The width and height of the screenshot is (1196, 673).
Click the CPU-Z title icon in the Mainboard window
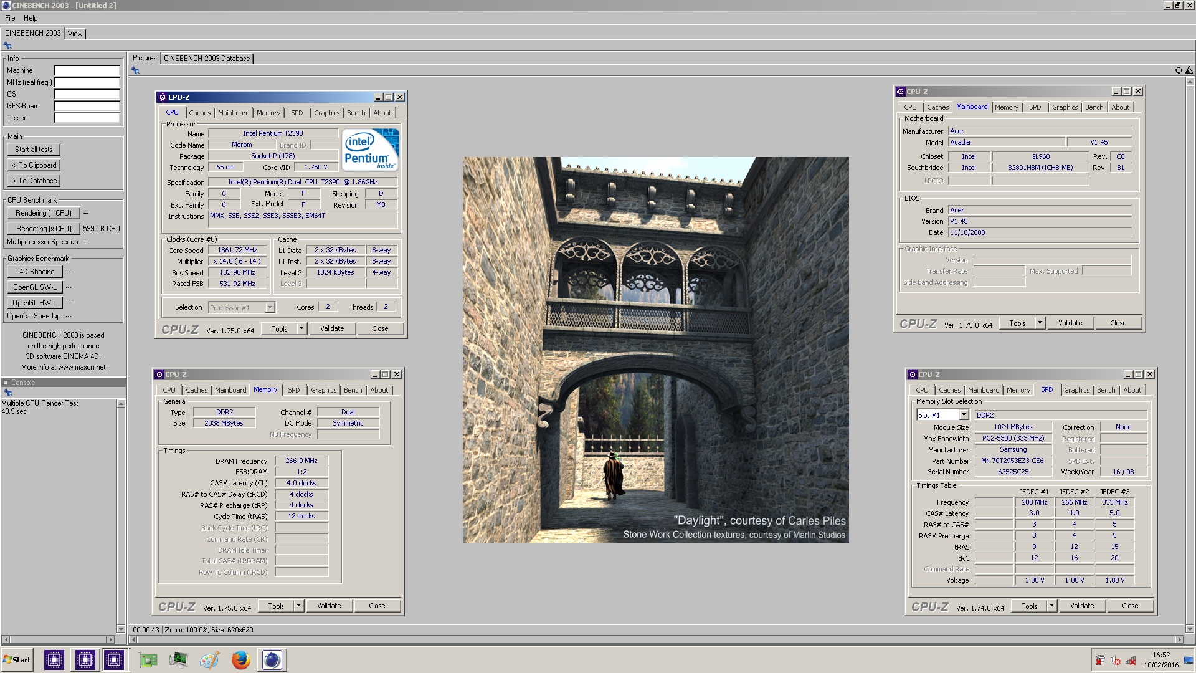pos(900,92)
